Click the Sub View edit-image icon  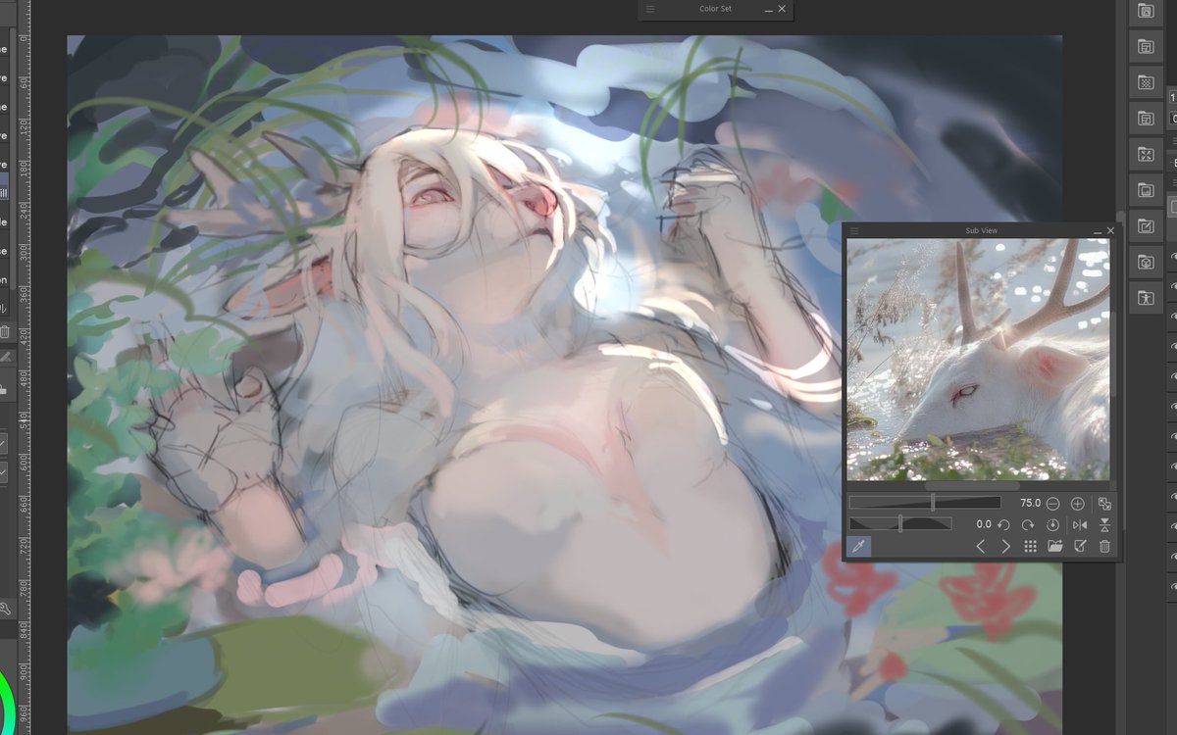pos(1080,547)
